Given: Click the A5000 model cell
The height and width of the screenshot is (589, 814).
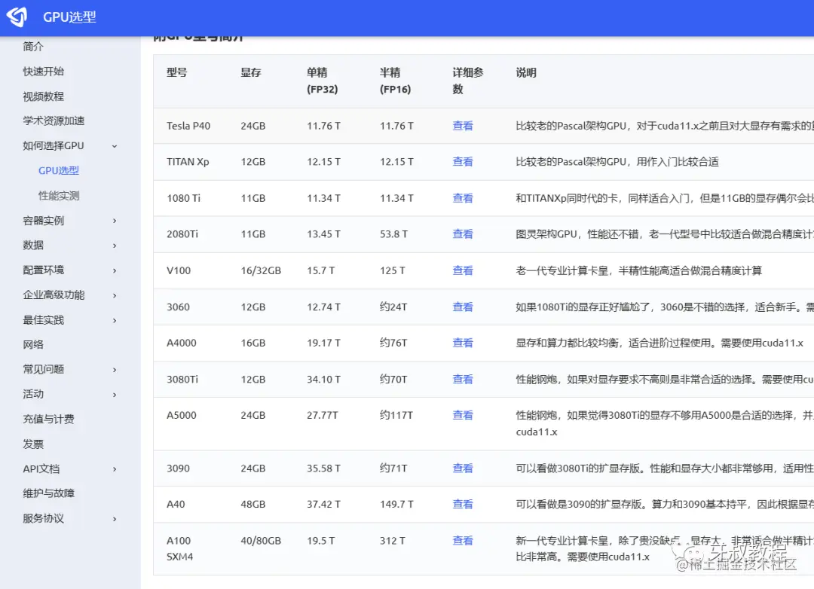Looking at the screenshot, I should pyautogui.click(x=182, y=415).
